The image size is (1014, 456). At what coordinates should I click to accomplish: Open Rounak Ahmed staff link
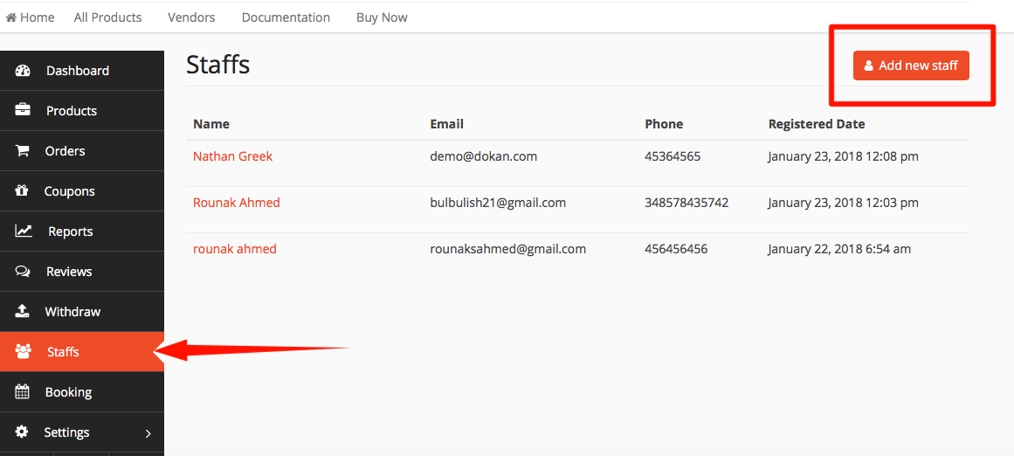(x=237, y=203)
